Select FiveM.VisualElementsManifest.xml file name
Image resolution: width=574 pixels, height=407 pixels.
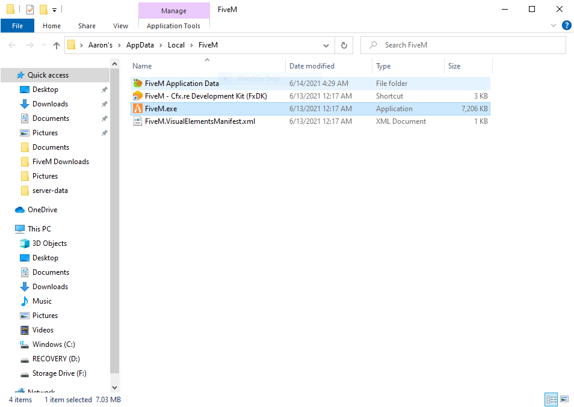coord(200,121)
